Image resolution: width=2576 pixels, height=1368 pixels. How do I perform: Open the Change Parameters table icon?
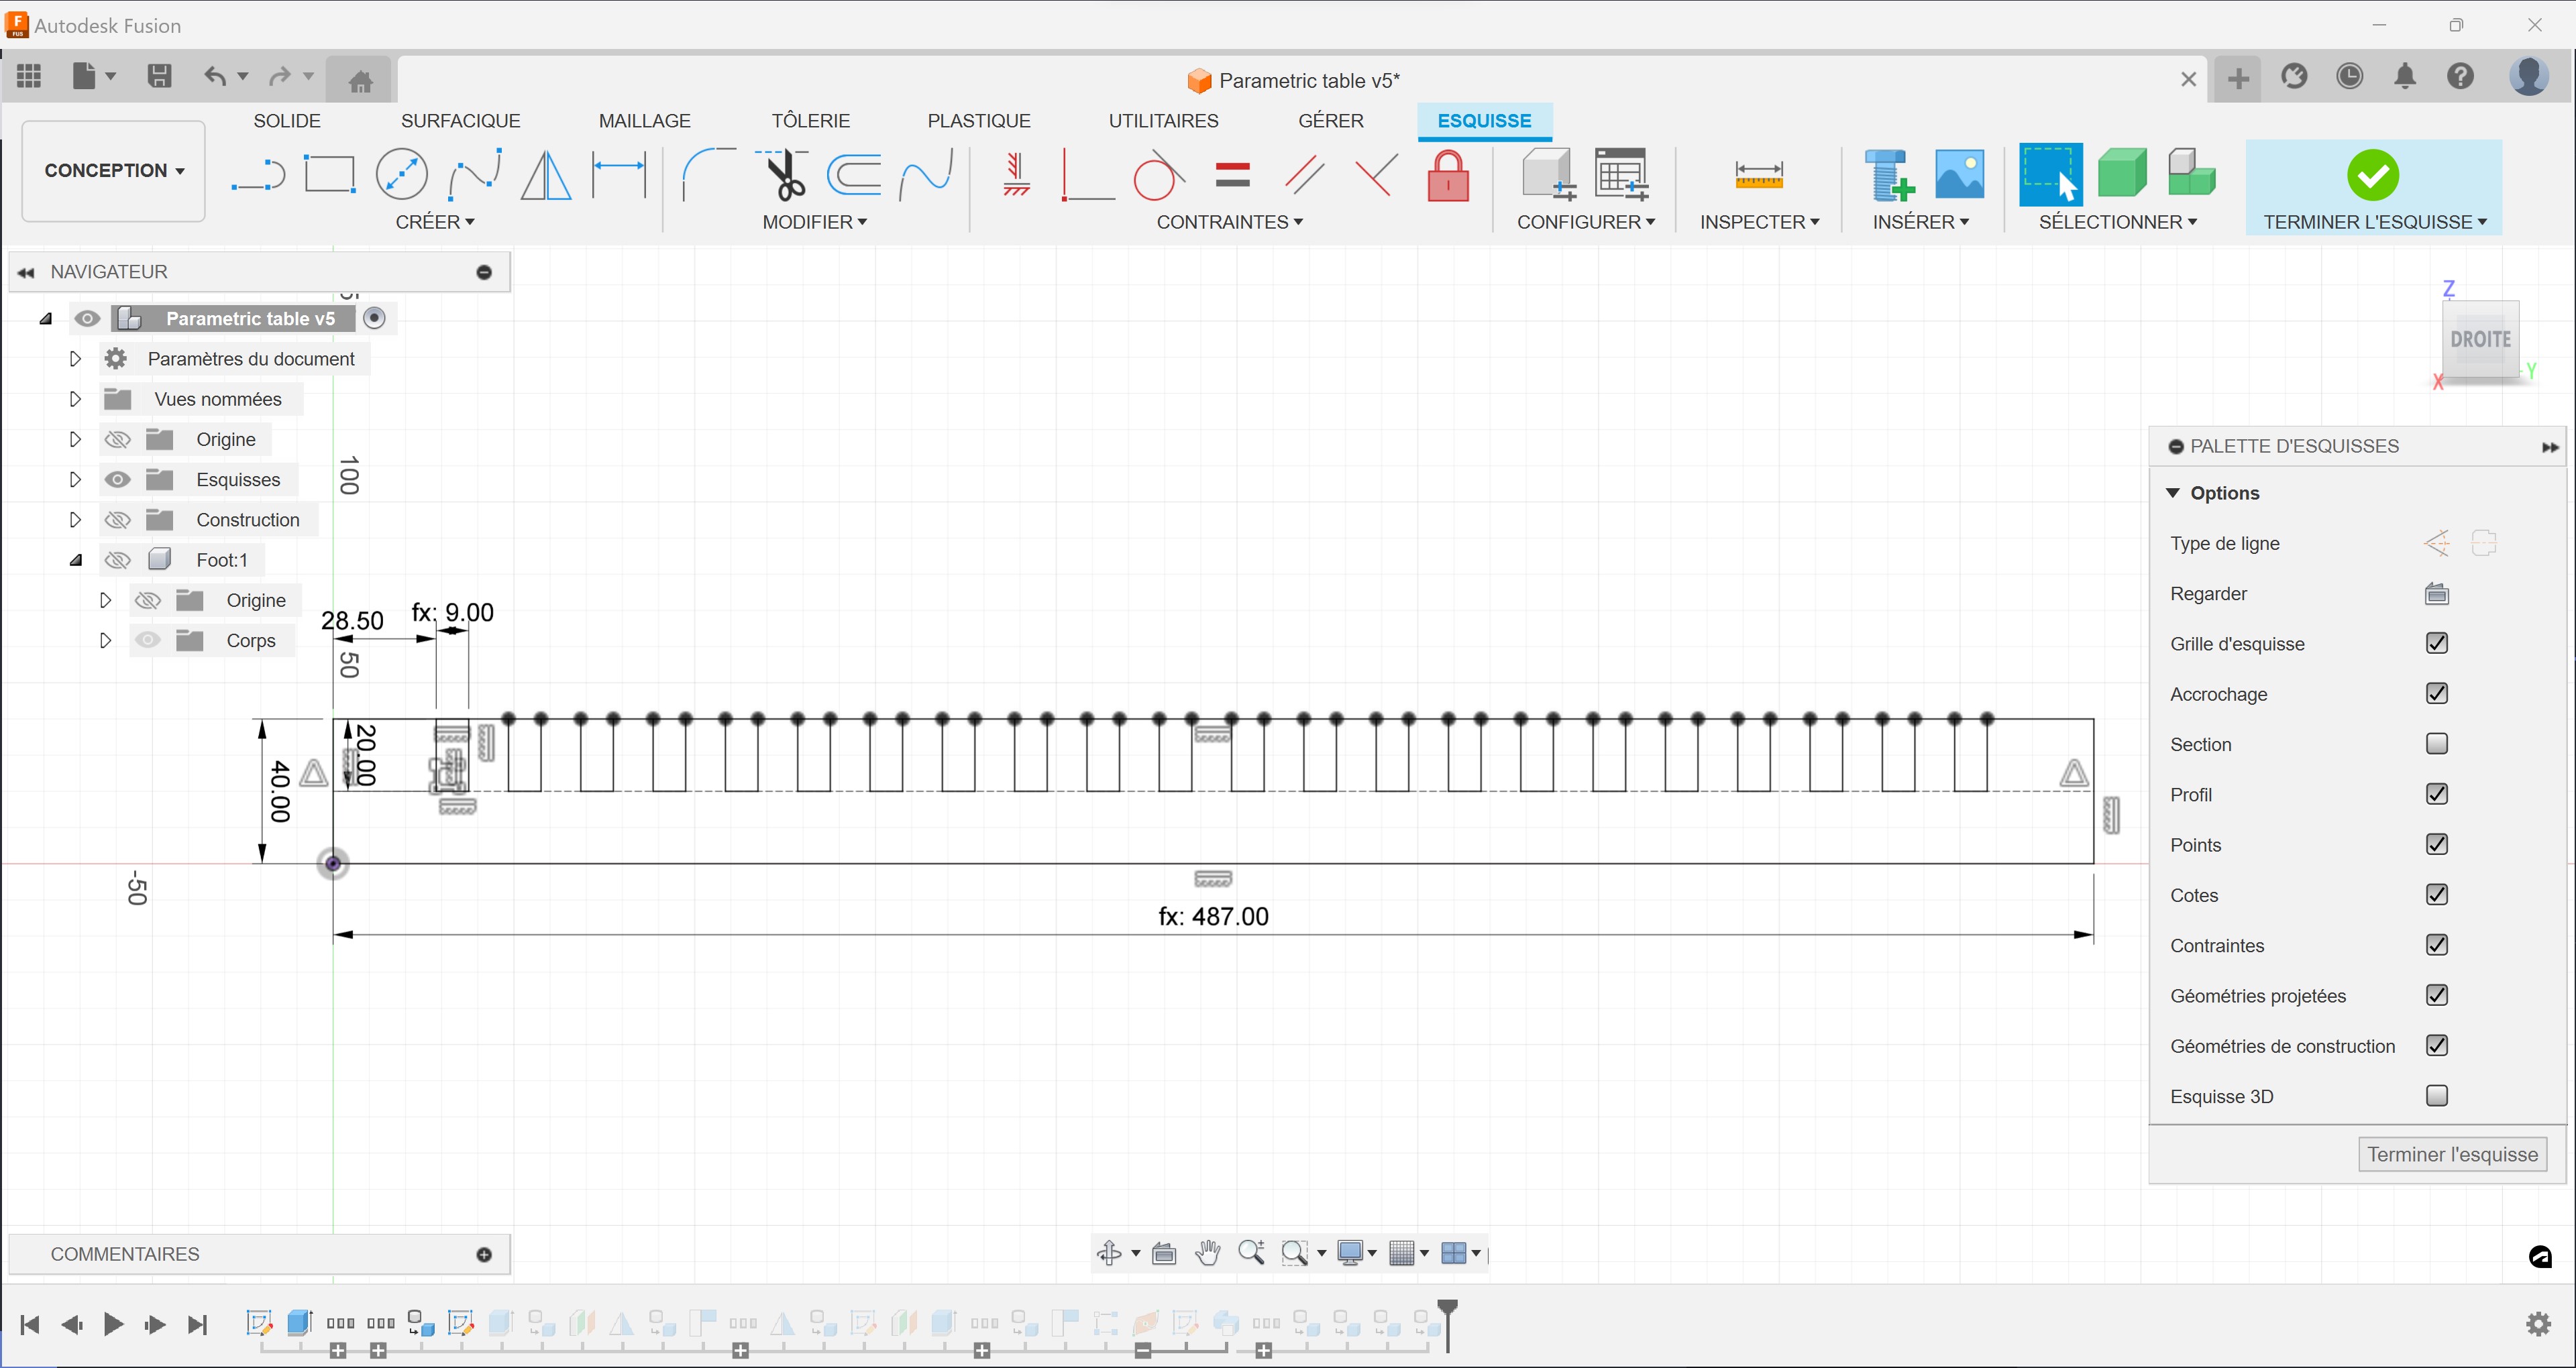coord(1621,174)
